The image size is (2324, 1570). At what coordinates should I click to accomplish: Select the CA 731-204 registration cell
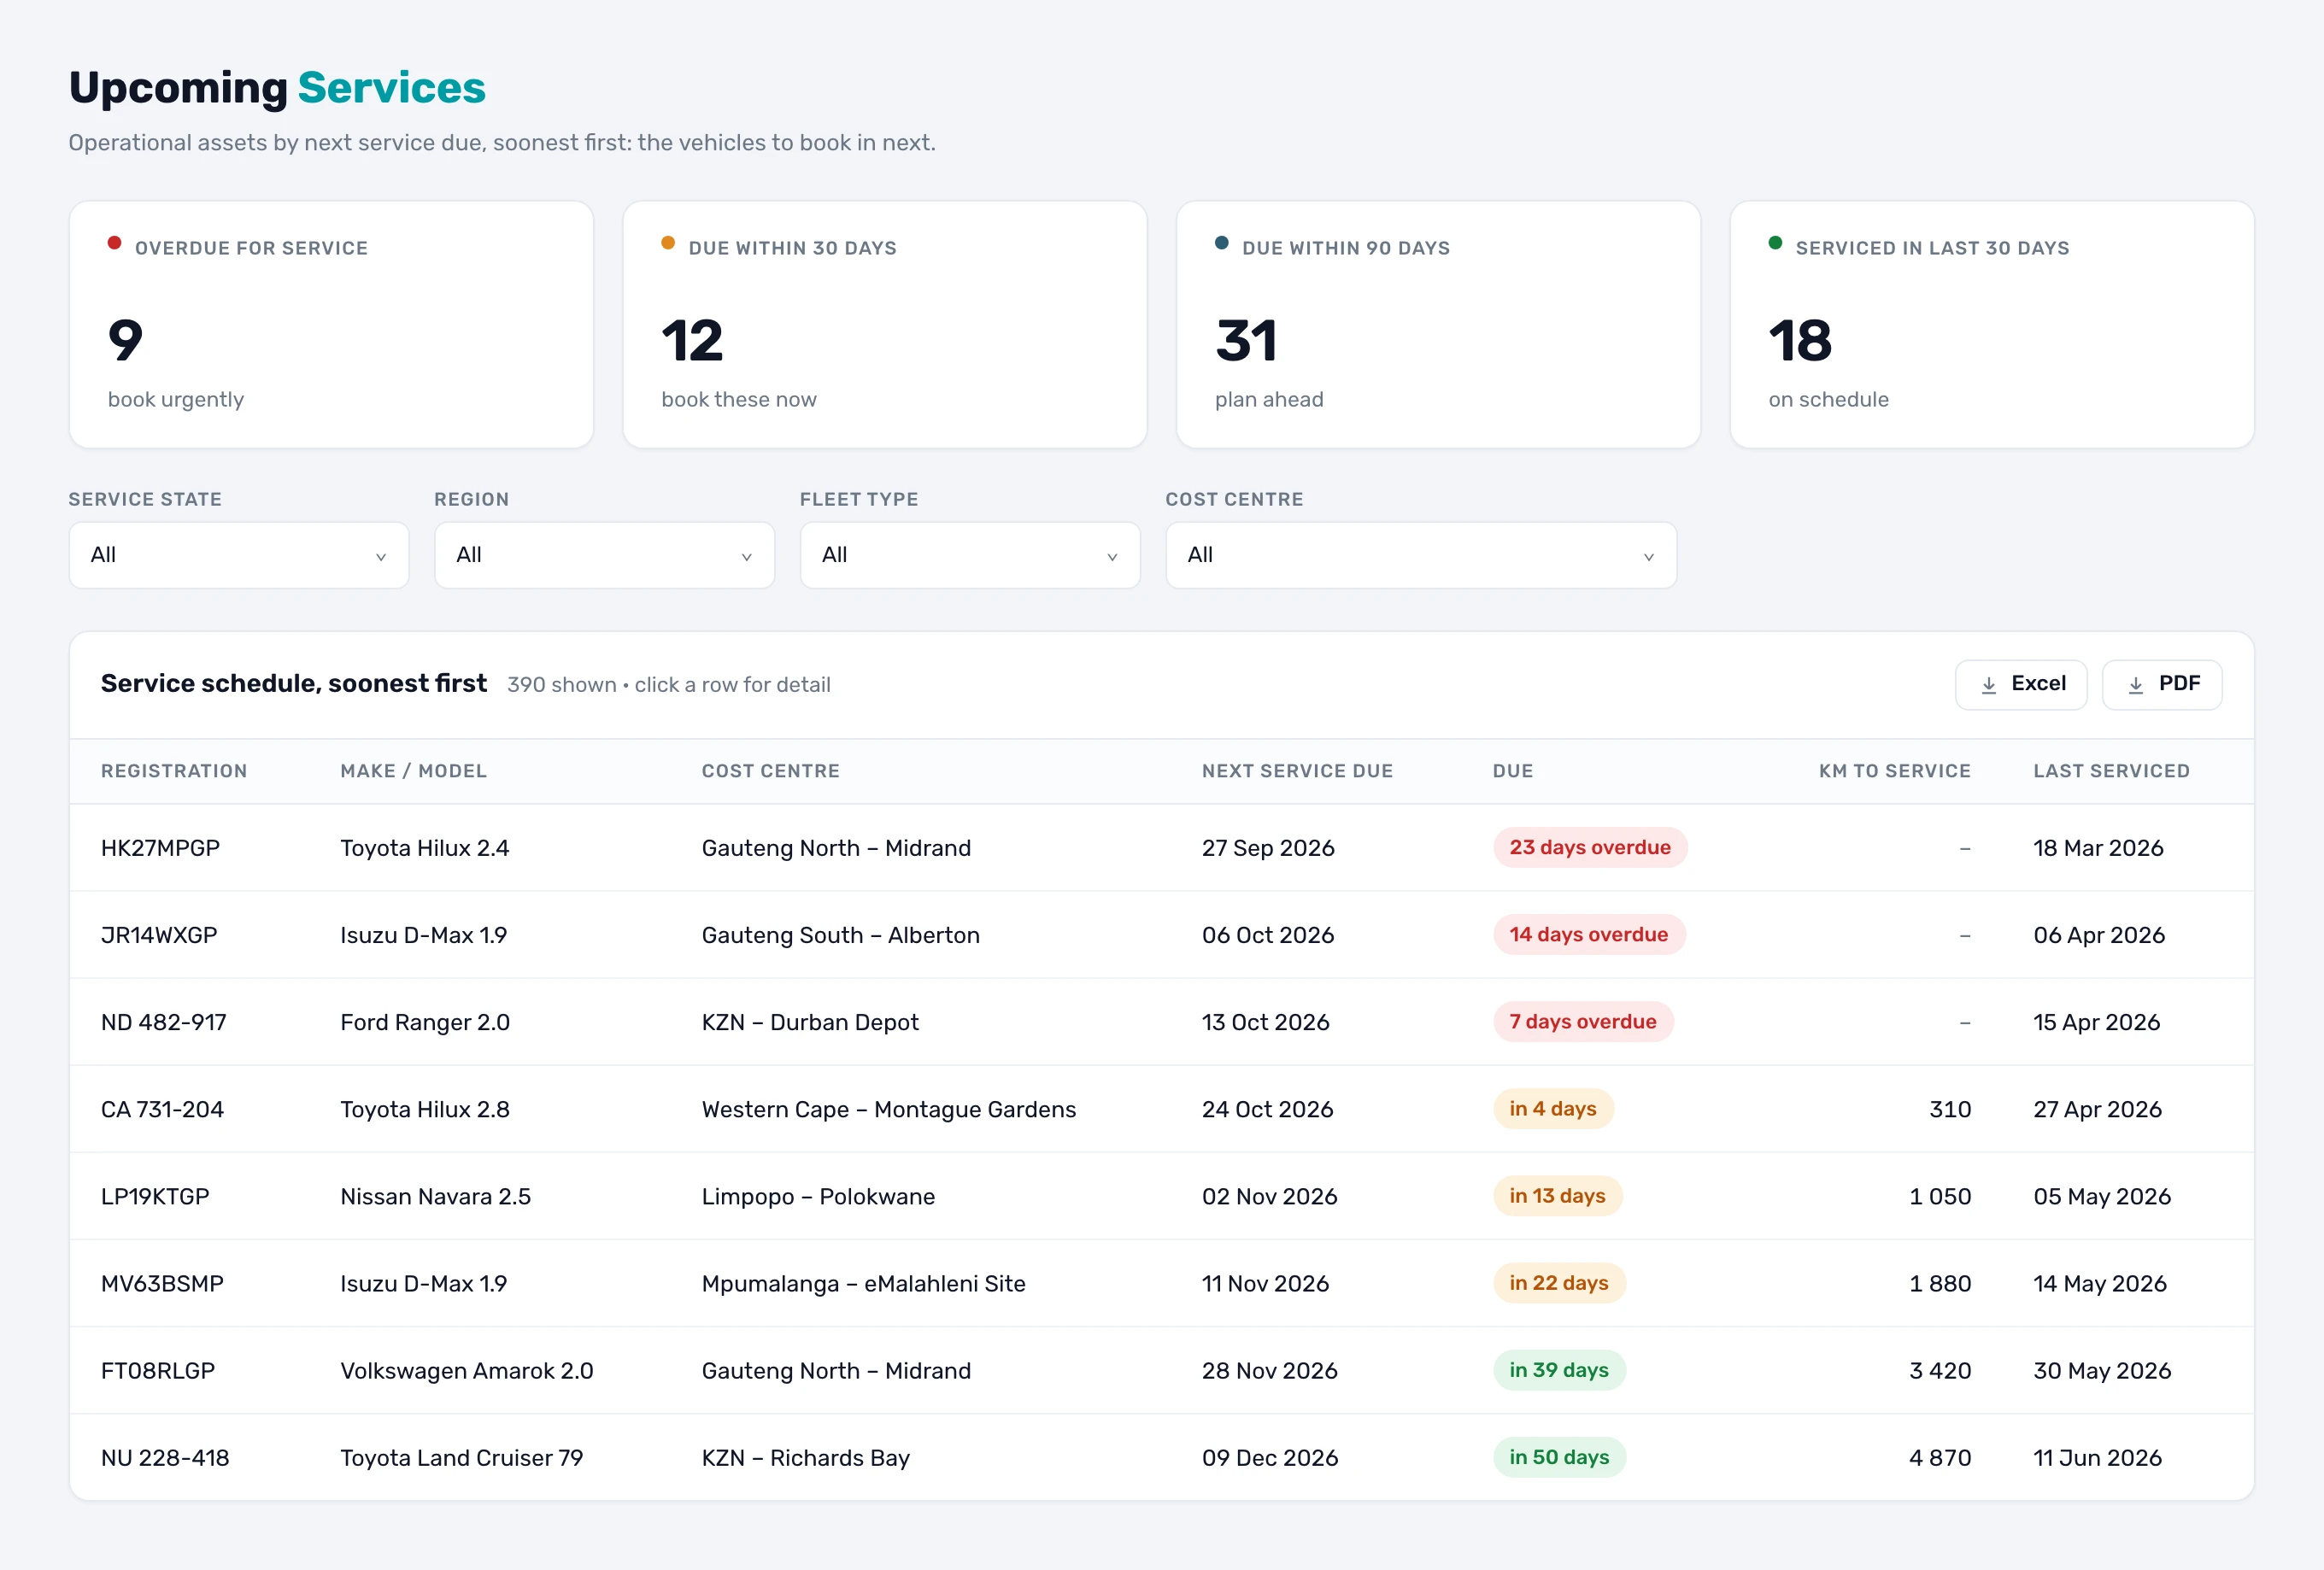coord(162,1109)
